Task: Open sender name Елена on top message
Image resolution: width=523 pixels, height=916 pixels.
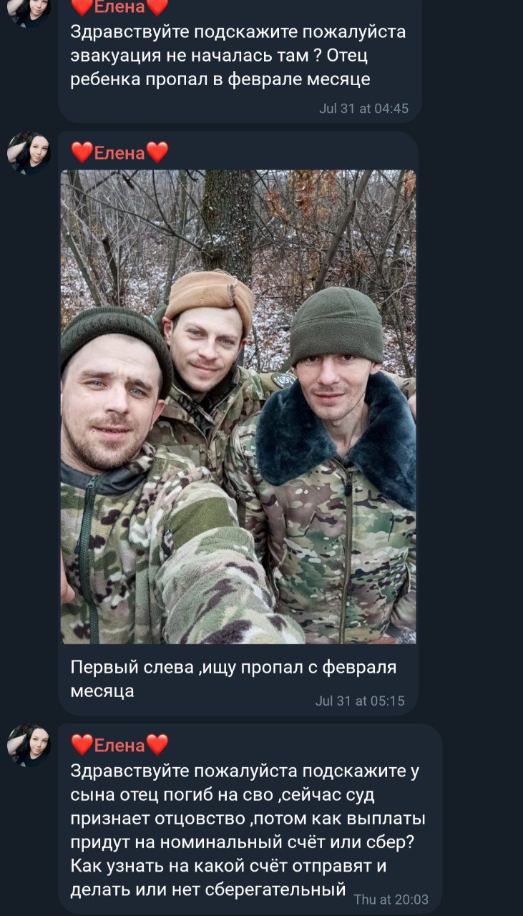Action: click(119, 7)
